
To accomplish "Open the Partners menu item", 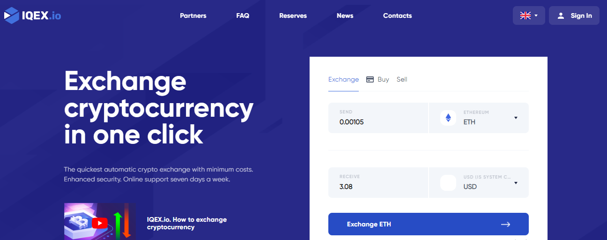I will click(193, 15).
